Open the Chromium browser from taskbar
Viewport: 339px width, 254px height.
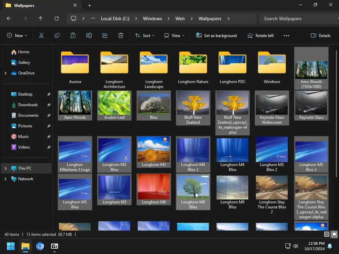tap(40, 246)
